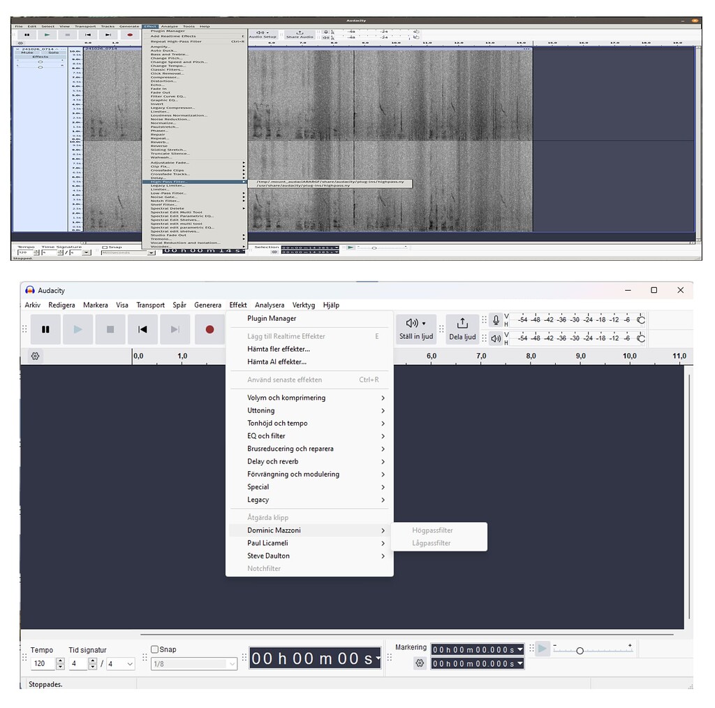Viewport: 715px width, 708px height.
Task: Click Skip to Start in top English window
Action: (x=88, y=35)
